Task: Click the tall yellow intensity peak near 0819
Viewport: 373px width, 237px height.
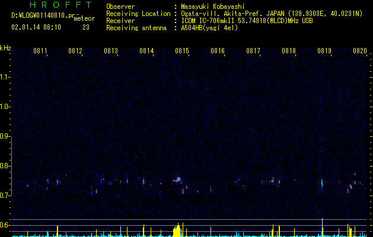Action: [323, 228]
